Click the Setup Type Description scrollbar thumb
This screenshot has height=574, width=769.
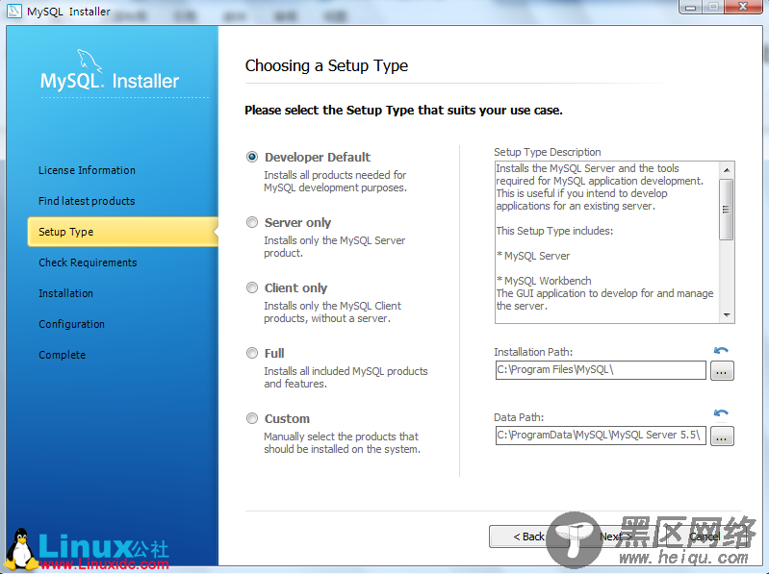point(727,210)
